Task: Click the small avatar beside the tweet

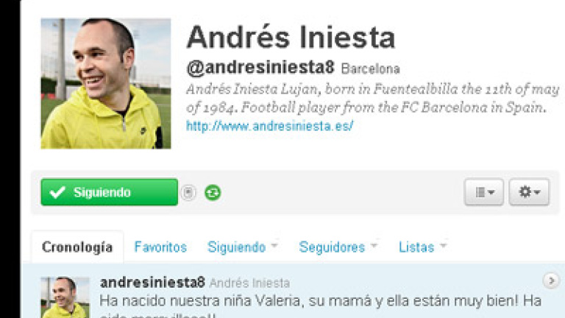Action: (x=65, y=297)
